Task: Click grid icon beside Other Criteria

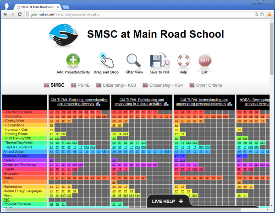Action: pyautogui.click(x=192, y=85)
